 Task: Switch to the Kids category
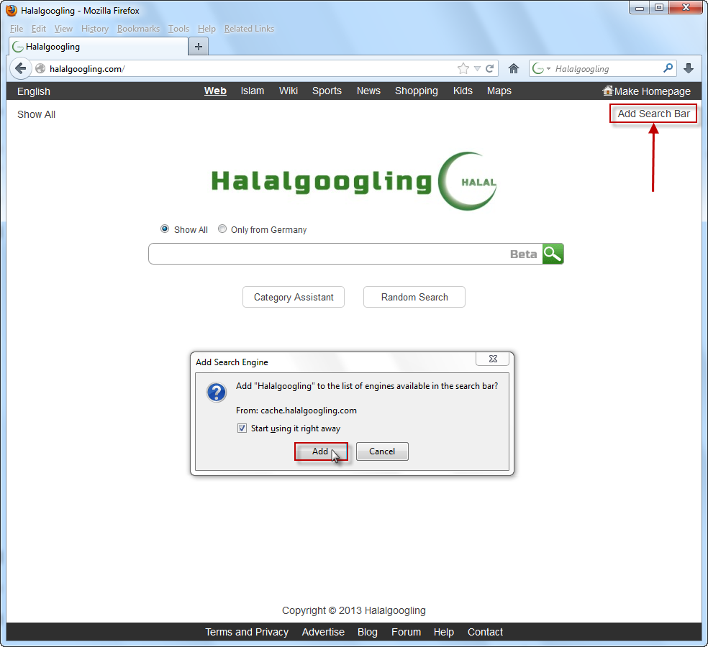tap(463, 91)
